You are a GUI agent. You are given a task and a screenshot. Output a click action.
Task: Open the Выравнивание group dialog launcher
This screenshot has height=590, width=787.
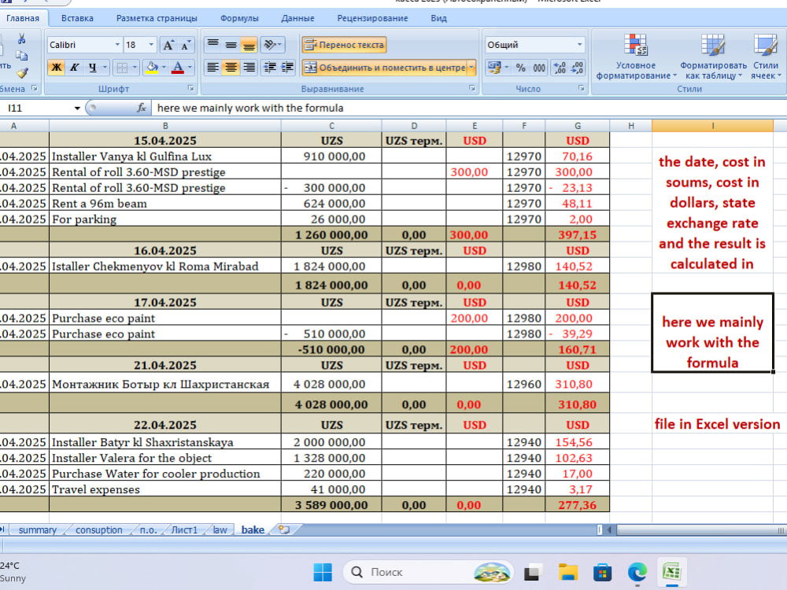471,88
